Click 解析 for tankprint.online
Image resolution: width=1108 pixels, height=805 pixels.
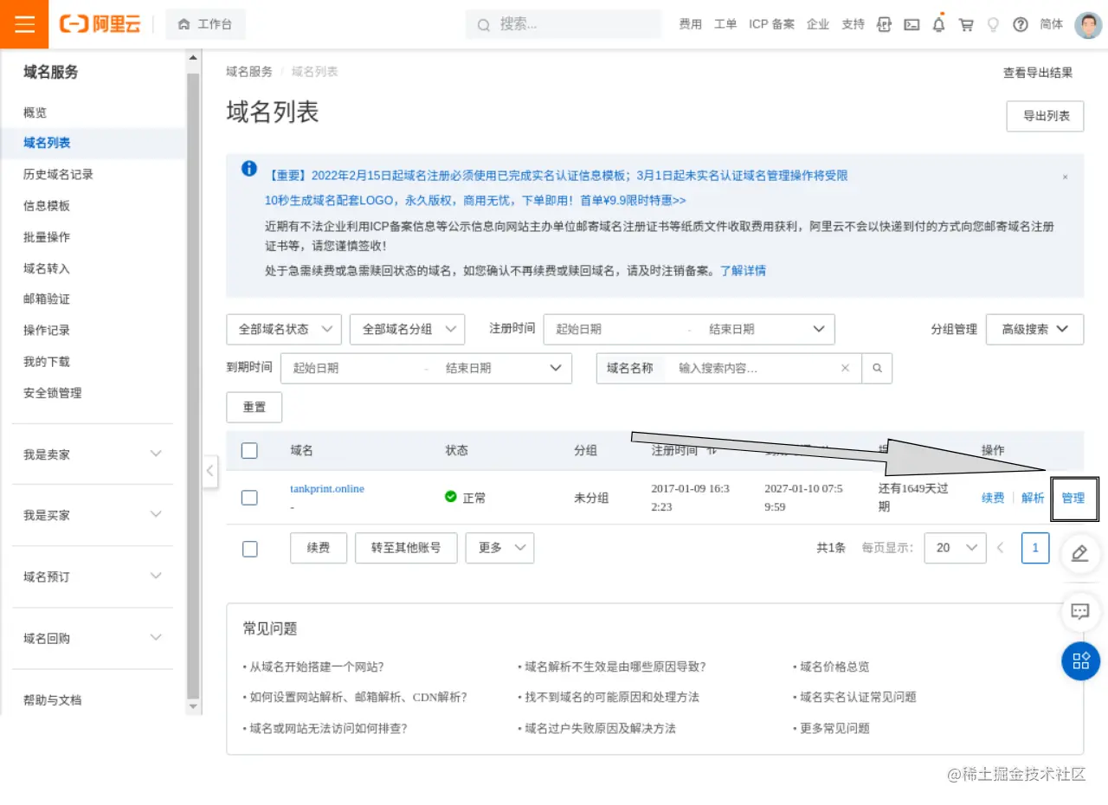coord(1033,498)
